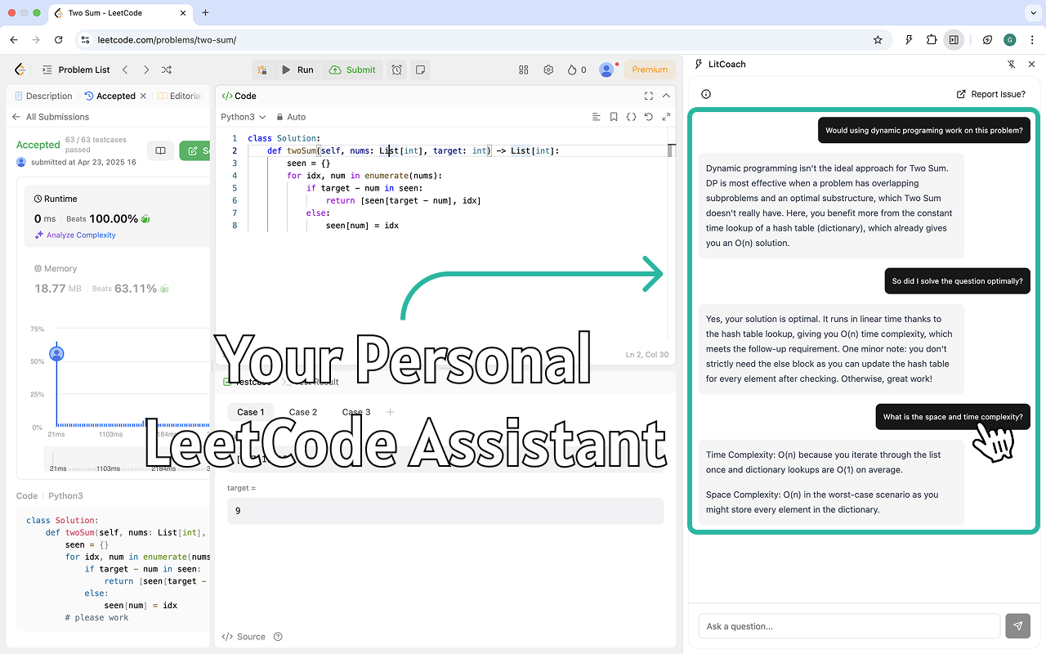Open LeetCode settings gear

tap(548, 69)
